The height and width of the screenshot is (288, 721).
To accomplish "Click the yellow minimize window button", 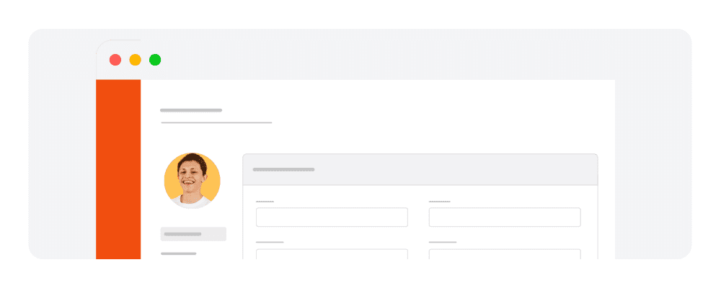I will 135,60.
